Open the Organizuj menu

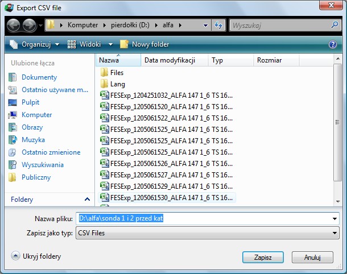35,44
